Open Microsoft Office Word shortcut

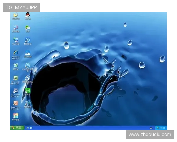click(x=16, y=91)
